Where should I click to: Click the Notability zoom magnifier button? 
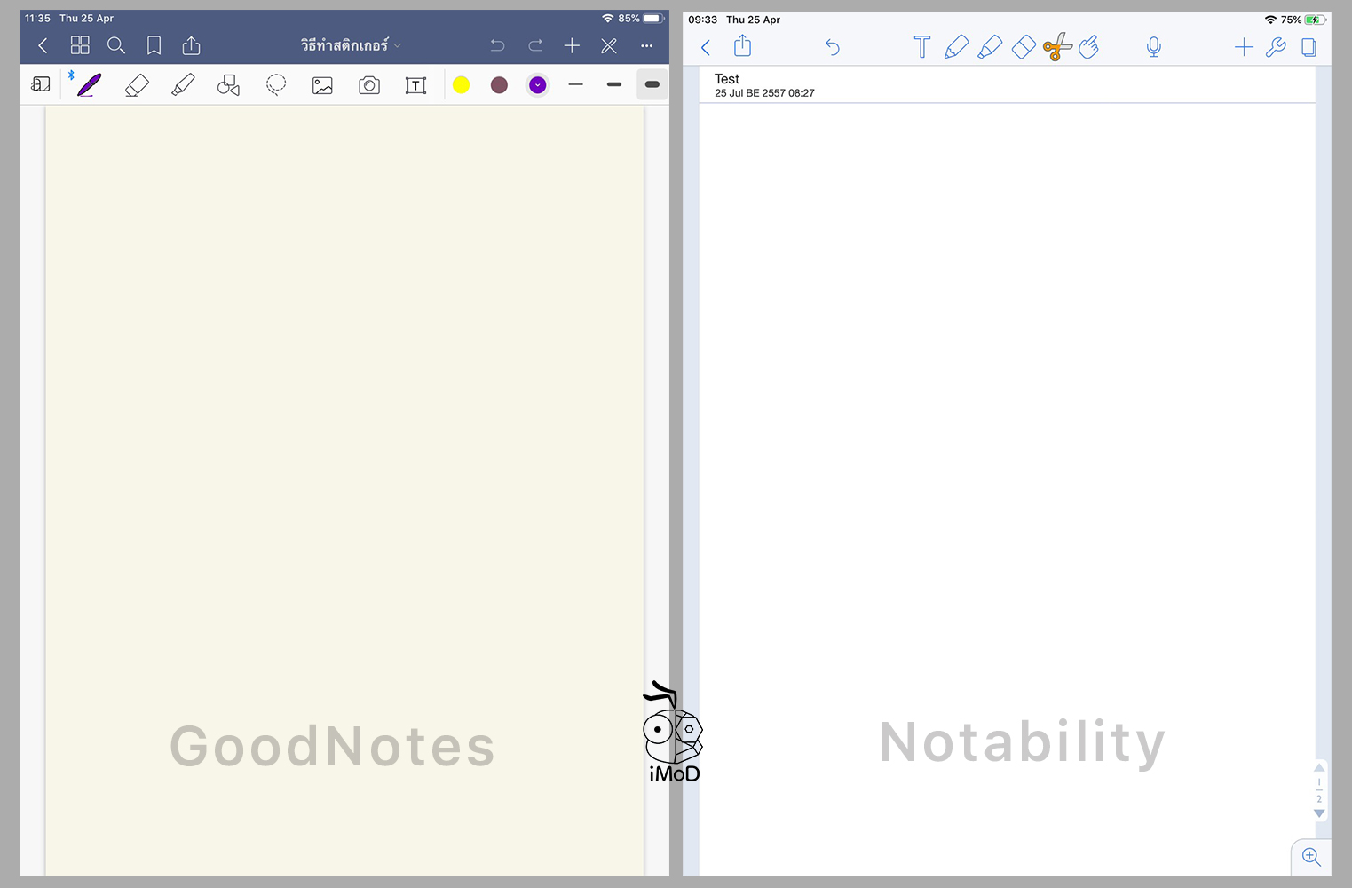(x=1311, y=857)
